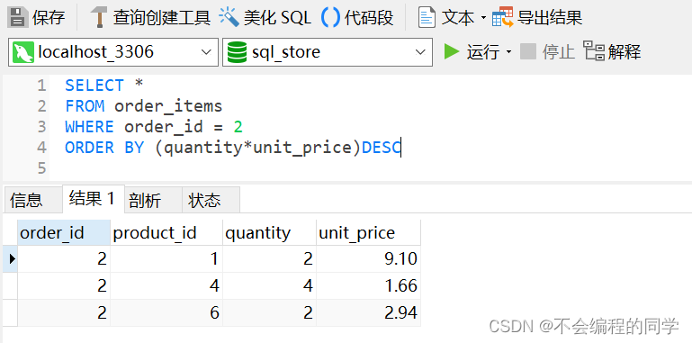Screen dimensions: 692x343
Task: Click the unit_price cell 9.10
Action: coord(368,258)
